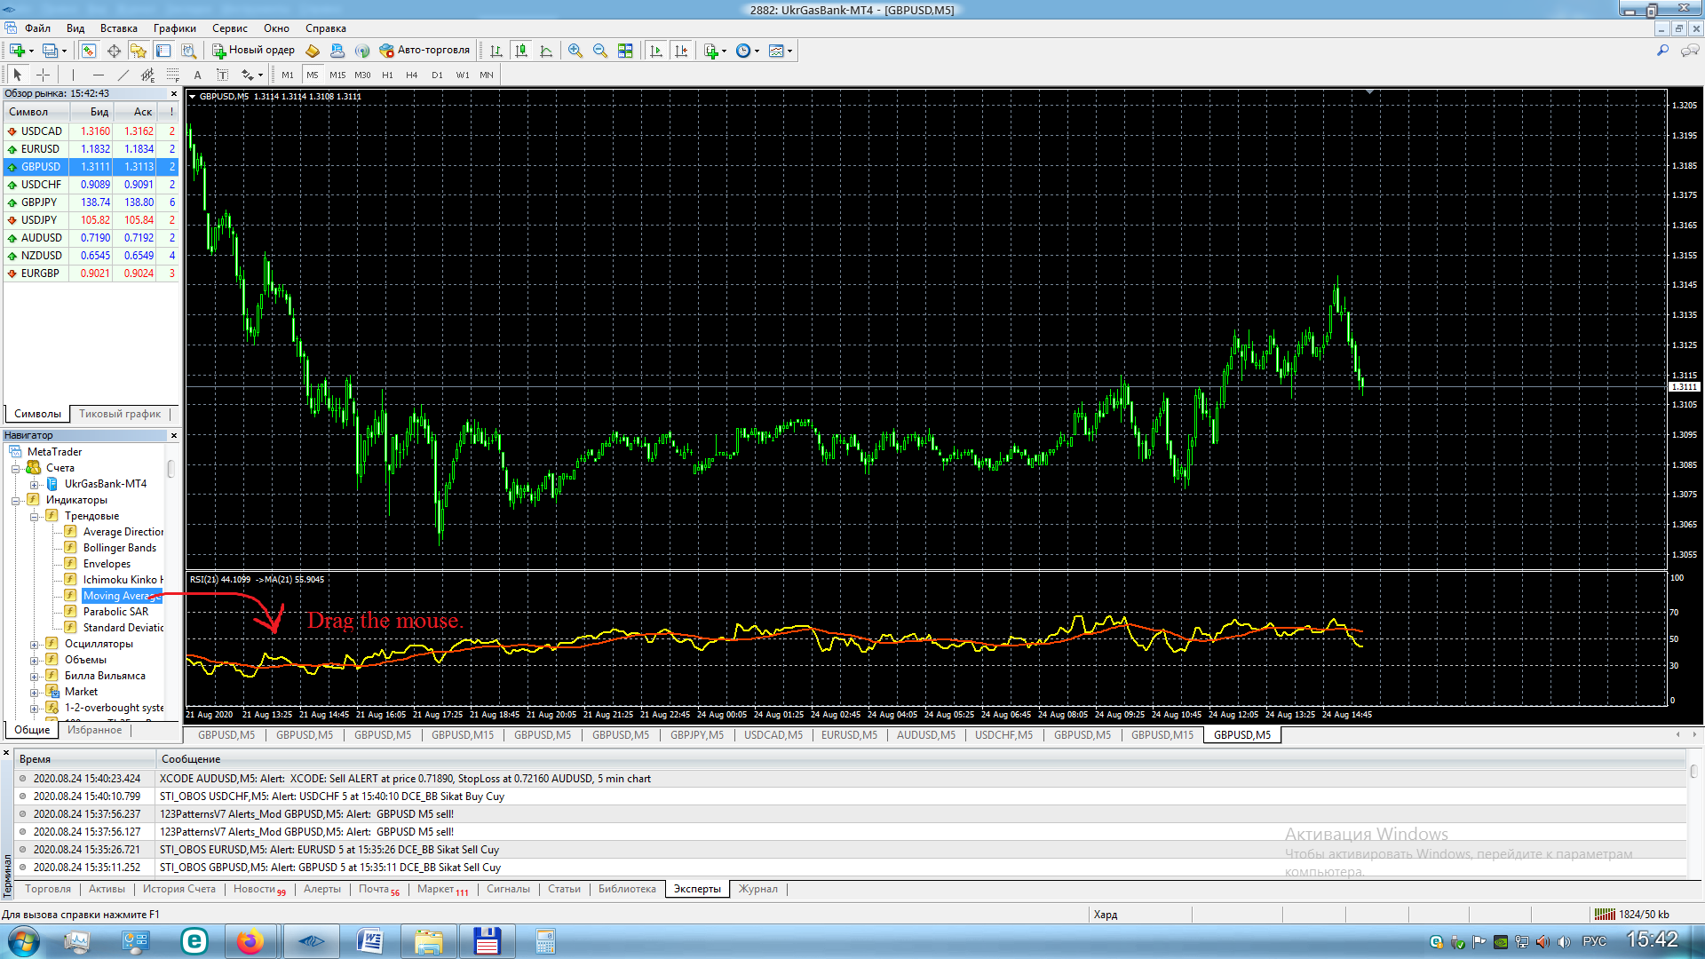Toggle Auto Scroll chart button
This screenshot has width=1705, height=959.
click(656, 51)
